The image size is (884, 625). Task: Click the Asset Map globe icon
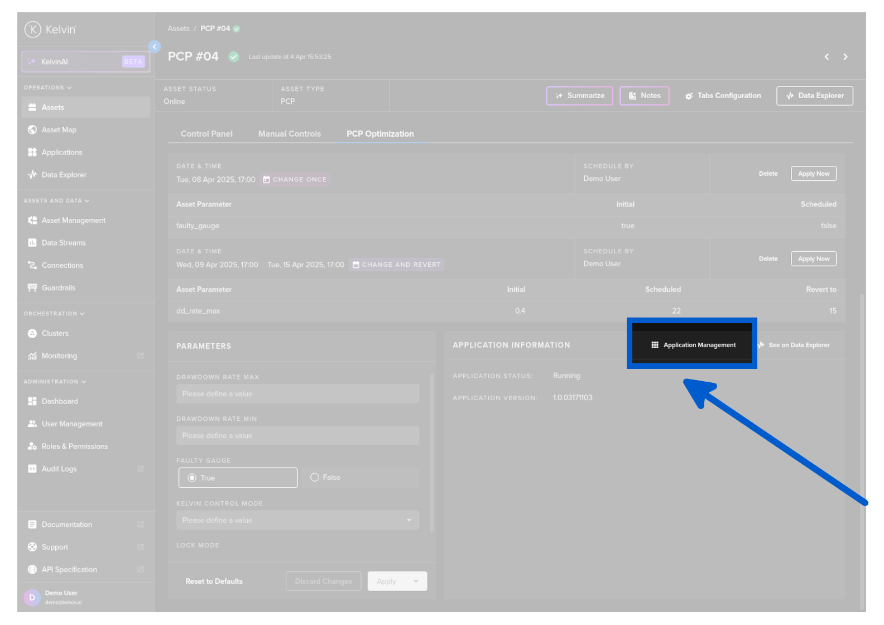(32, 130)
